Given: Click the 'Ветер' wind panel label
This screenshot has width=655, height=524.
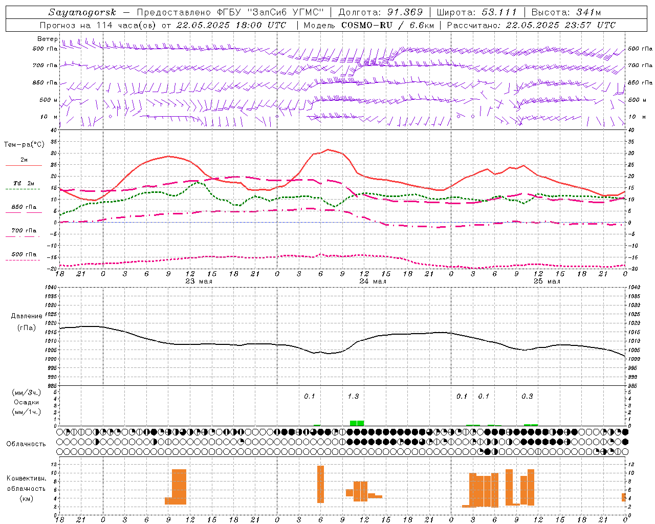Looking at the screenshot, I should (x=47, y=39).
